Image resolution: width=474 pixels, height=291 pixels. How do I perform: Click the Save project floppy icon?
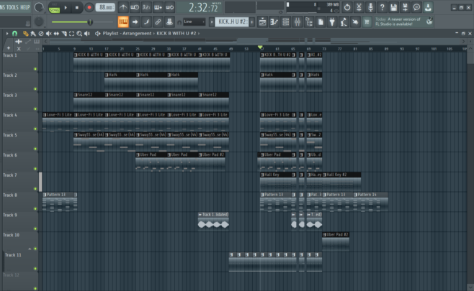coord(394,7)
